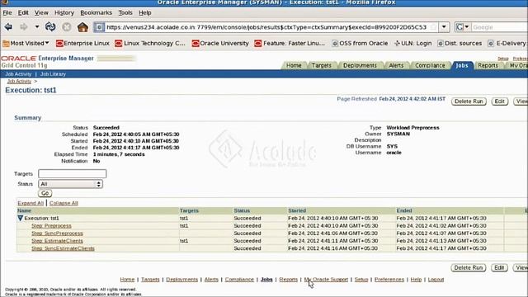This screenshot has width=528, height=297.
Task: Open the Bookmarks menu
Action: (96, 13)
